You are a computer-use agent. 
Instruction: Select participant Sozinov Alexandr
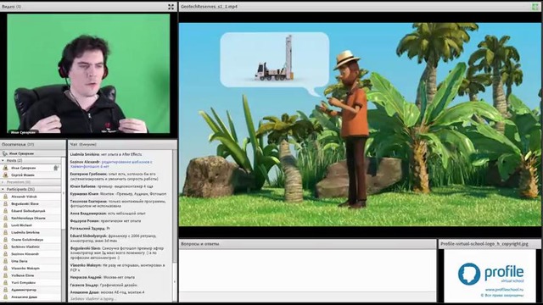[x=31, y=254]
